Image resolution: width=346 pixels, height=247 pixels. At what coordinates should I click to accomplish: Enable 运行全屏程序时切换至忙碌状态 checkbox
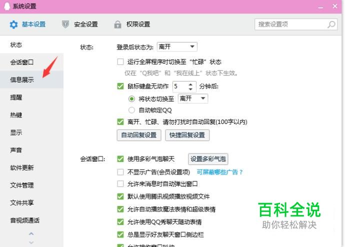120,61
